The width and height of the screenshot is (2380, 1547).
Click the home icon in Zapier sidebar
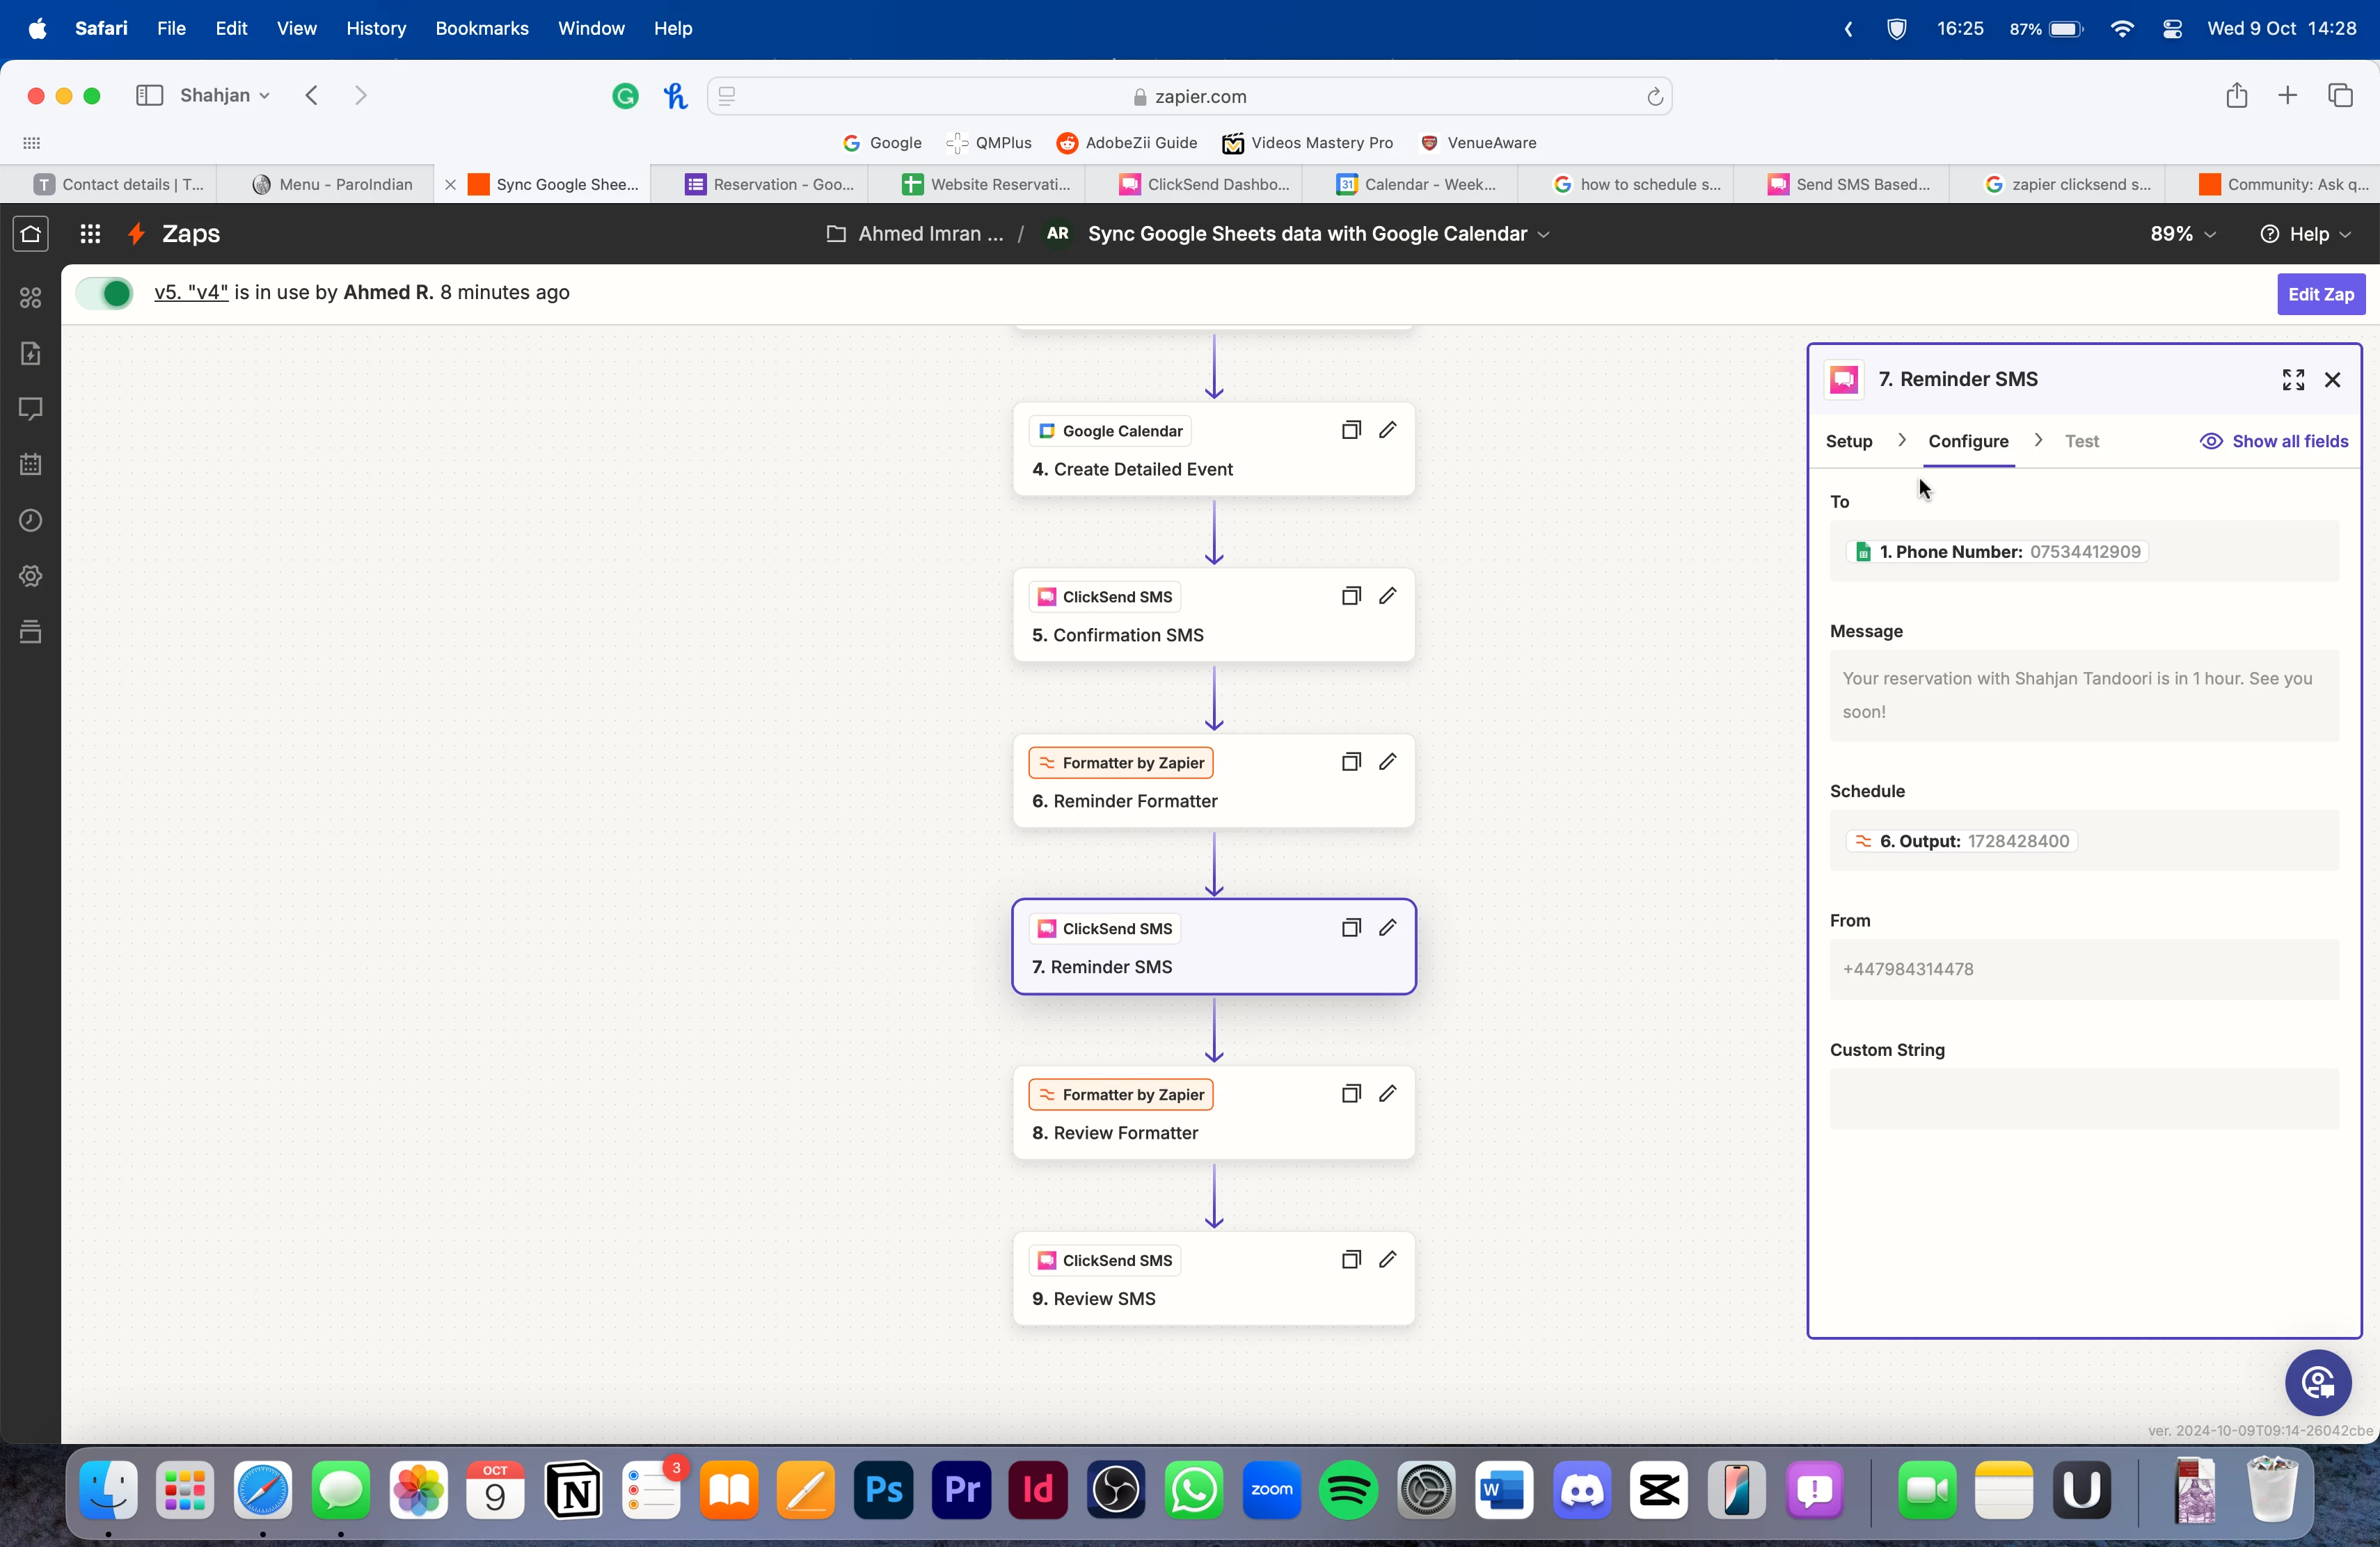30,234
